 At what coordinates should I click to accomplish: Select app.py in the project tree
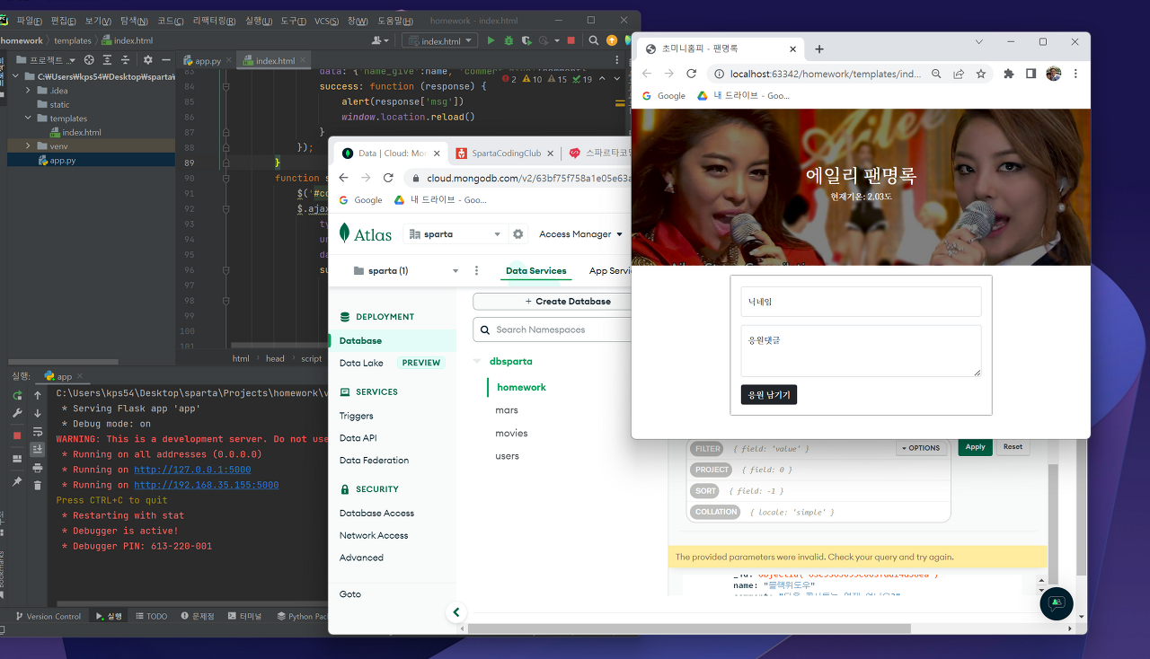62,160
